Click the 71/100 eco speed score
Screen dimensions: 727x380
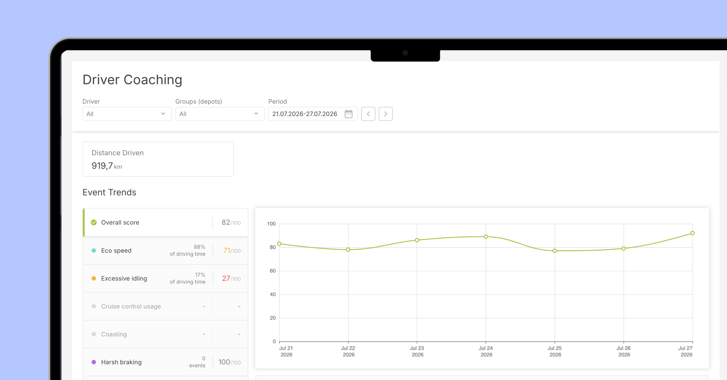(x=232, y=251)
